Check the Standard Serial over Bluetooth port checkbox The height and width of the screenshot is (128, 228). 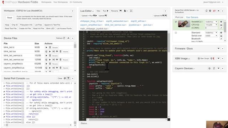tap(176, 33)
